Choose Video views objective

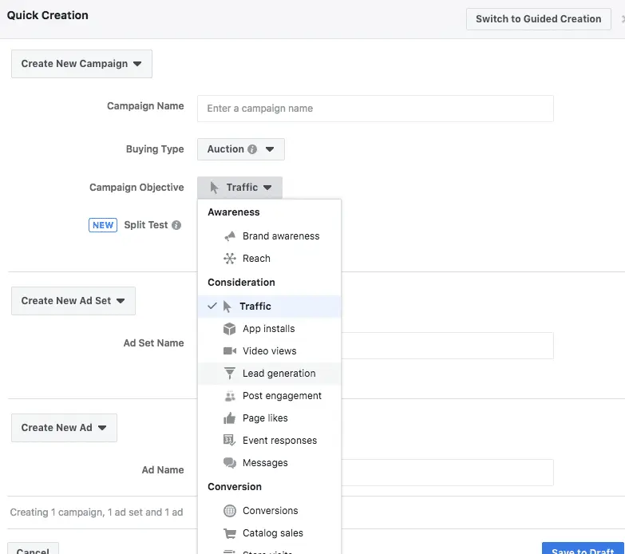coord(270,351)
